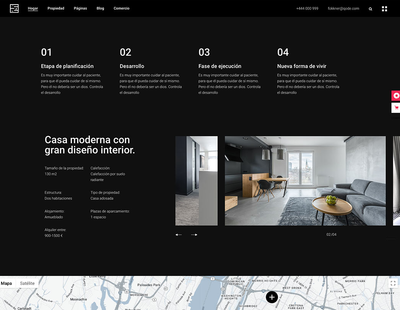Click the shopping cart purchase widget

(396, 107)
